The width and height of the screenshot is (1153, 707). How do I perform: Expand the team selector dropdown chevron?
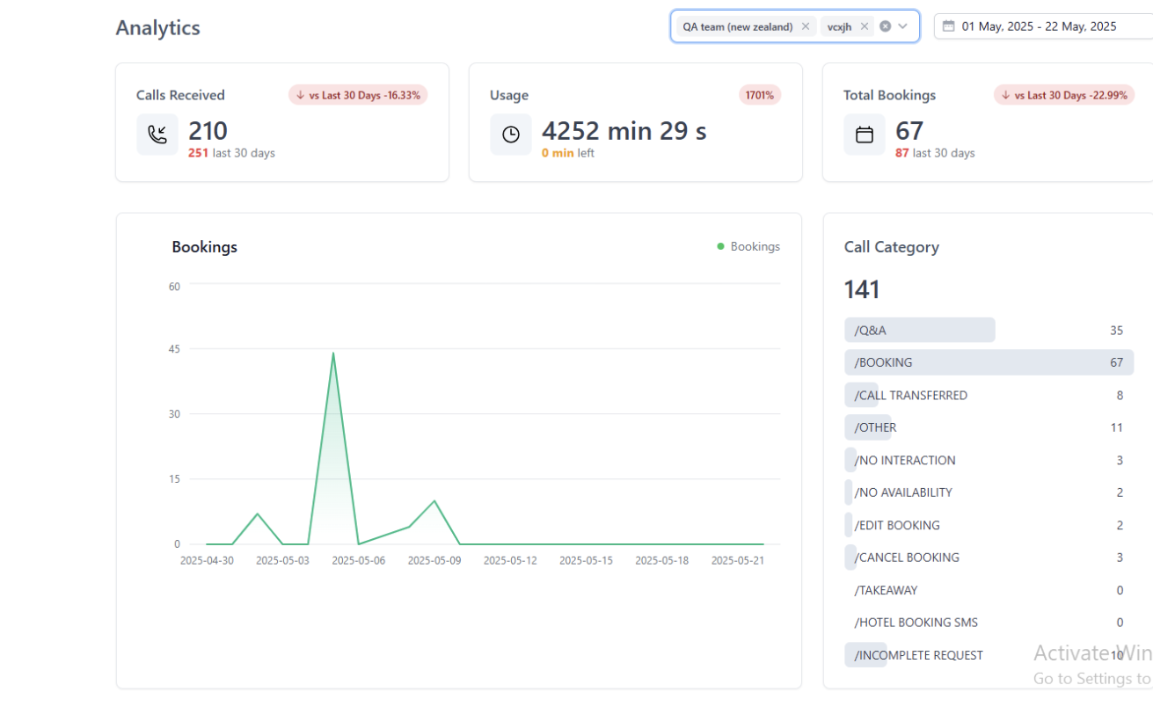tap(903, 26)
